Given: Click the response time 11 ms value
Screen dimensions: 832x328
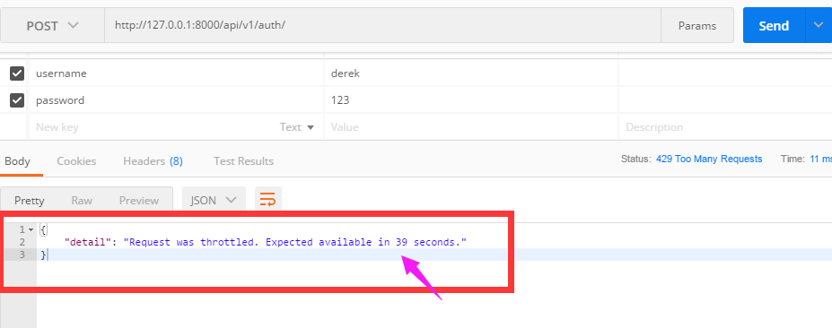Looking at the screenshot, I should 820,159.
